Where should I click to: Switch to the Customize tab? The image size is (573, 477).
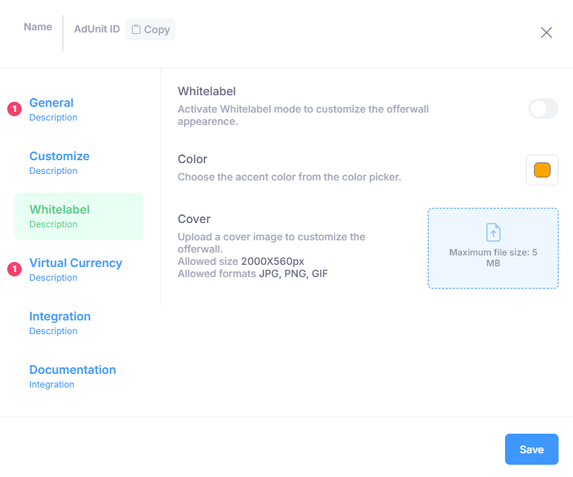pos(59,157)
